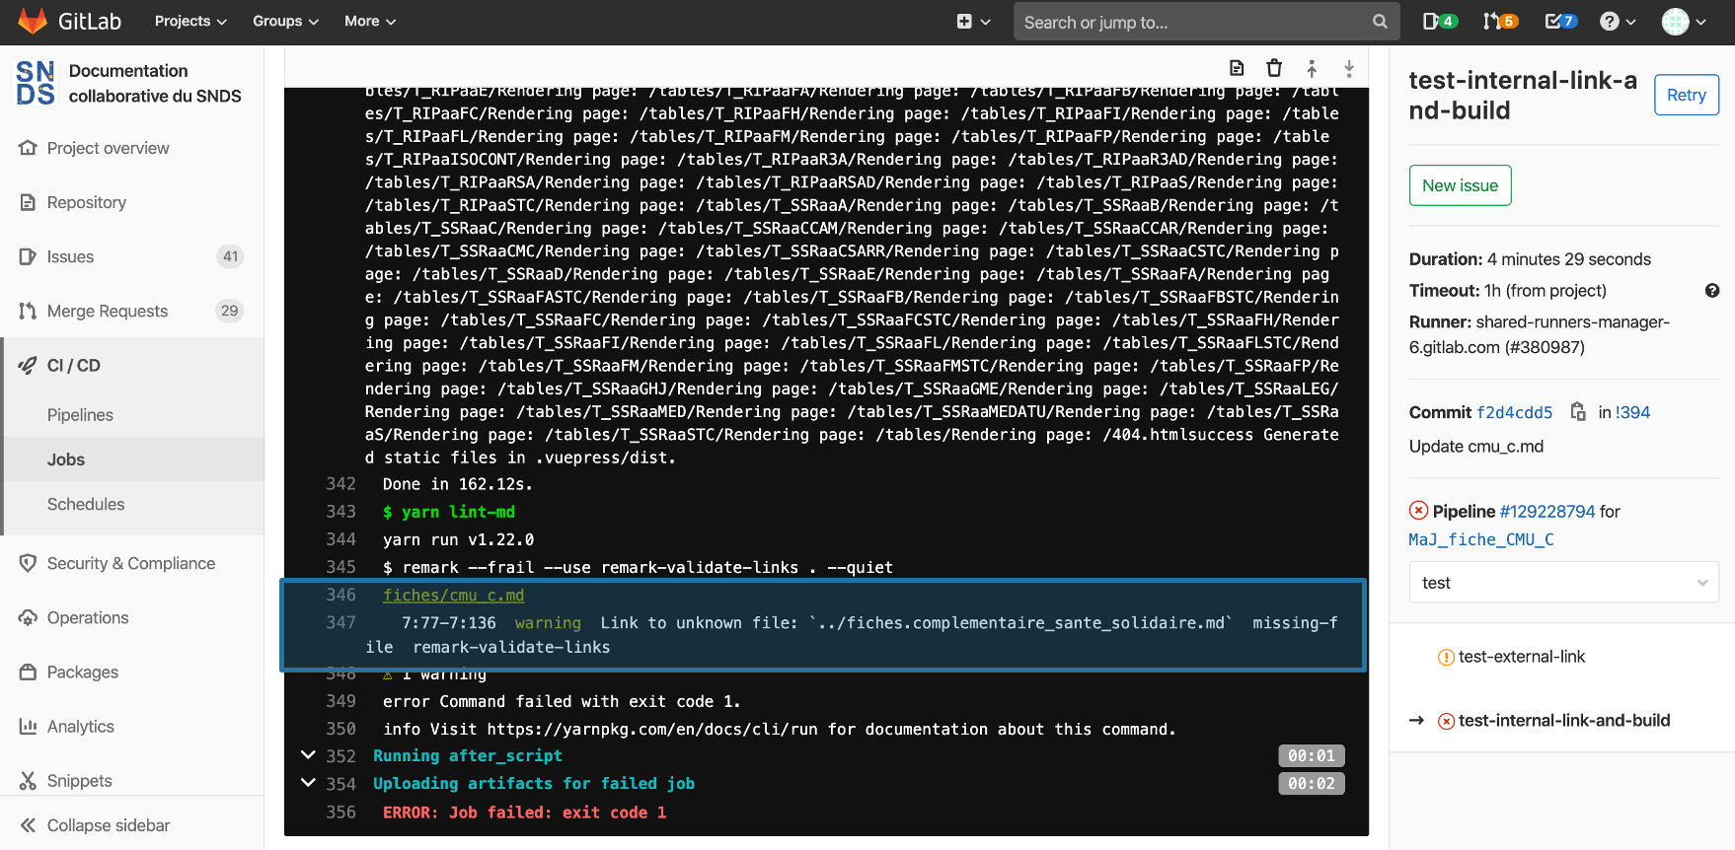Select log line number 349
Viewport: 1735px width, 850px height.
point(340,701)
